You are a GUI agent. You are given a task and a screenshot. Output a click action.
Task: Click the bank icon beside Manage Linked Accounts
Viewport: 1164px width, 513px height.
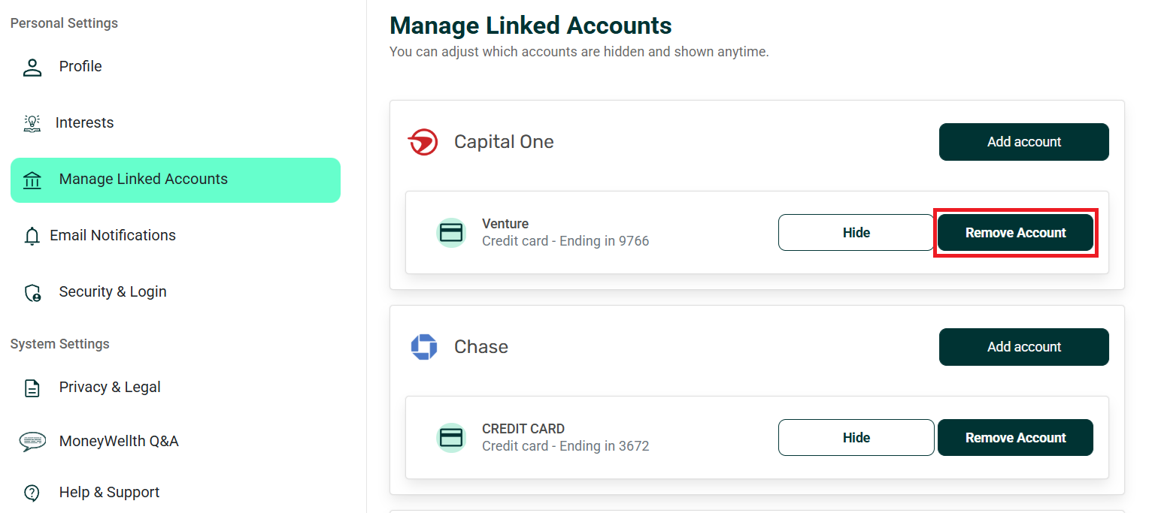tap(32, 180)
